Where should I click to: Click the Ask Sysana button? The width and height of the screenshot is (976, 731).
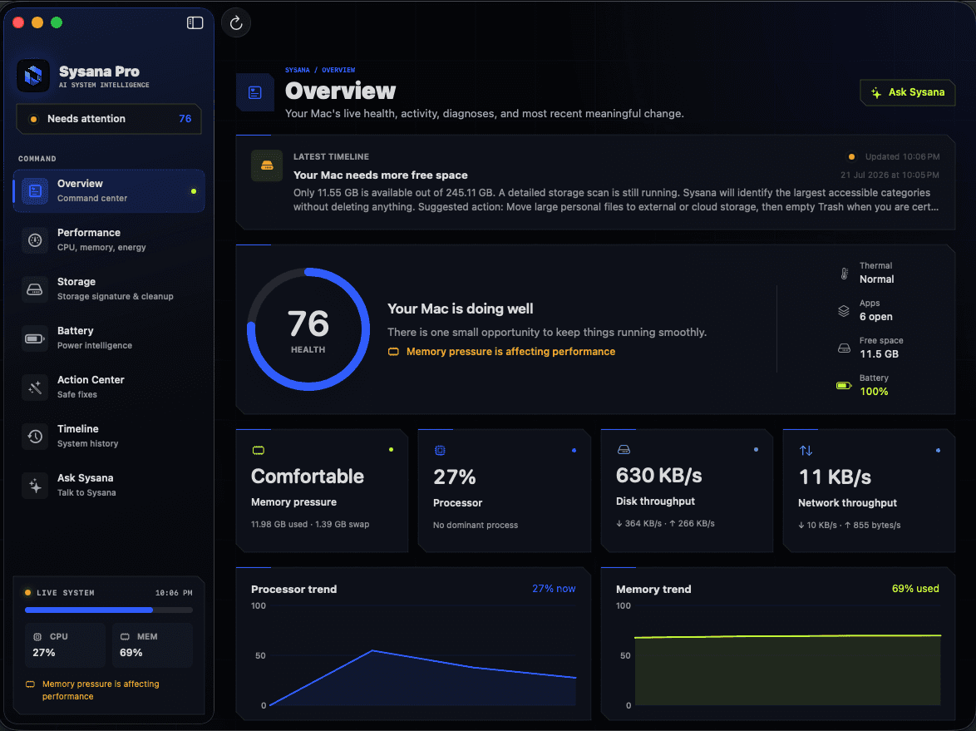coord(908,92)
